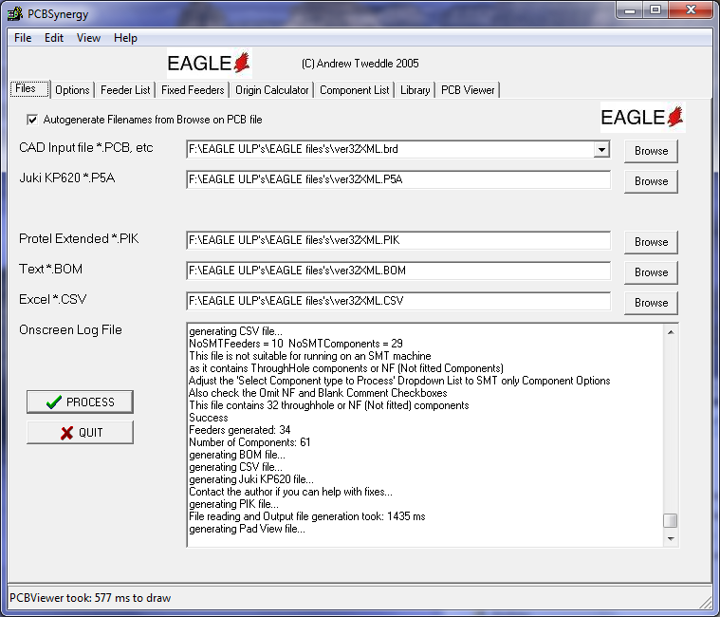Maximize the PCBSynergy window
Image resolution: width=720 pixels, height=617 pixels.
(655, 10)
